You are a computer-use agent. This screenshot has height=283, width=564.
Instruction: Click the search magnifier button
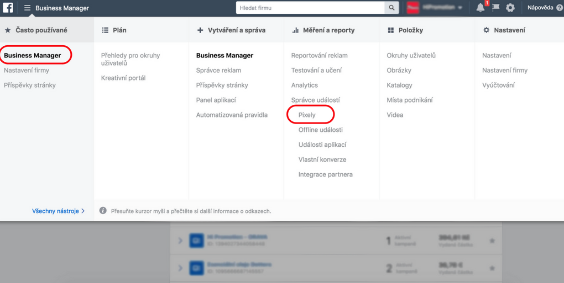pos(391,8)
